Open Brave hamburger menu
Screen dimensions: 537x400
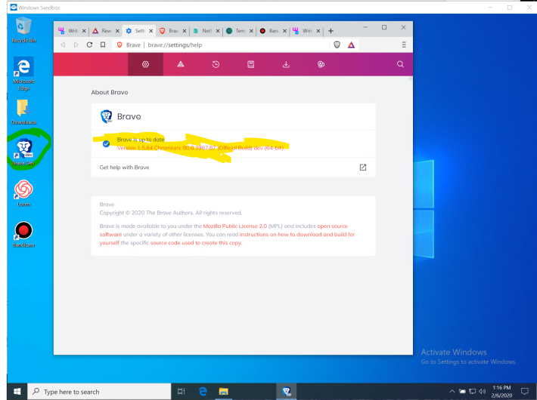pos(404,45)
